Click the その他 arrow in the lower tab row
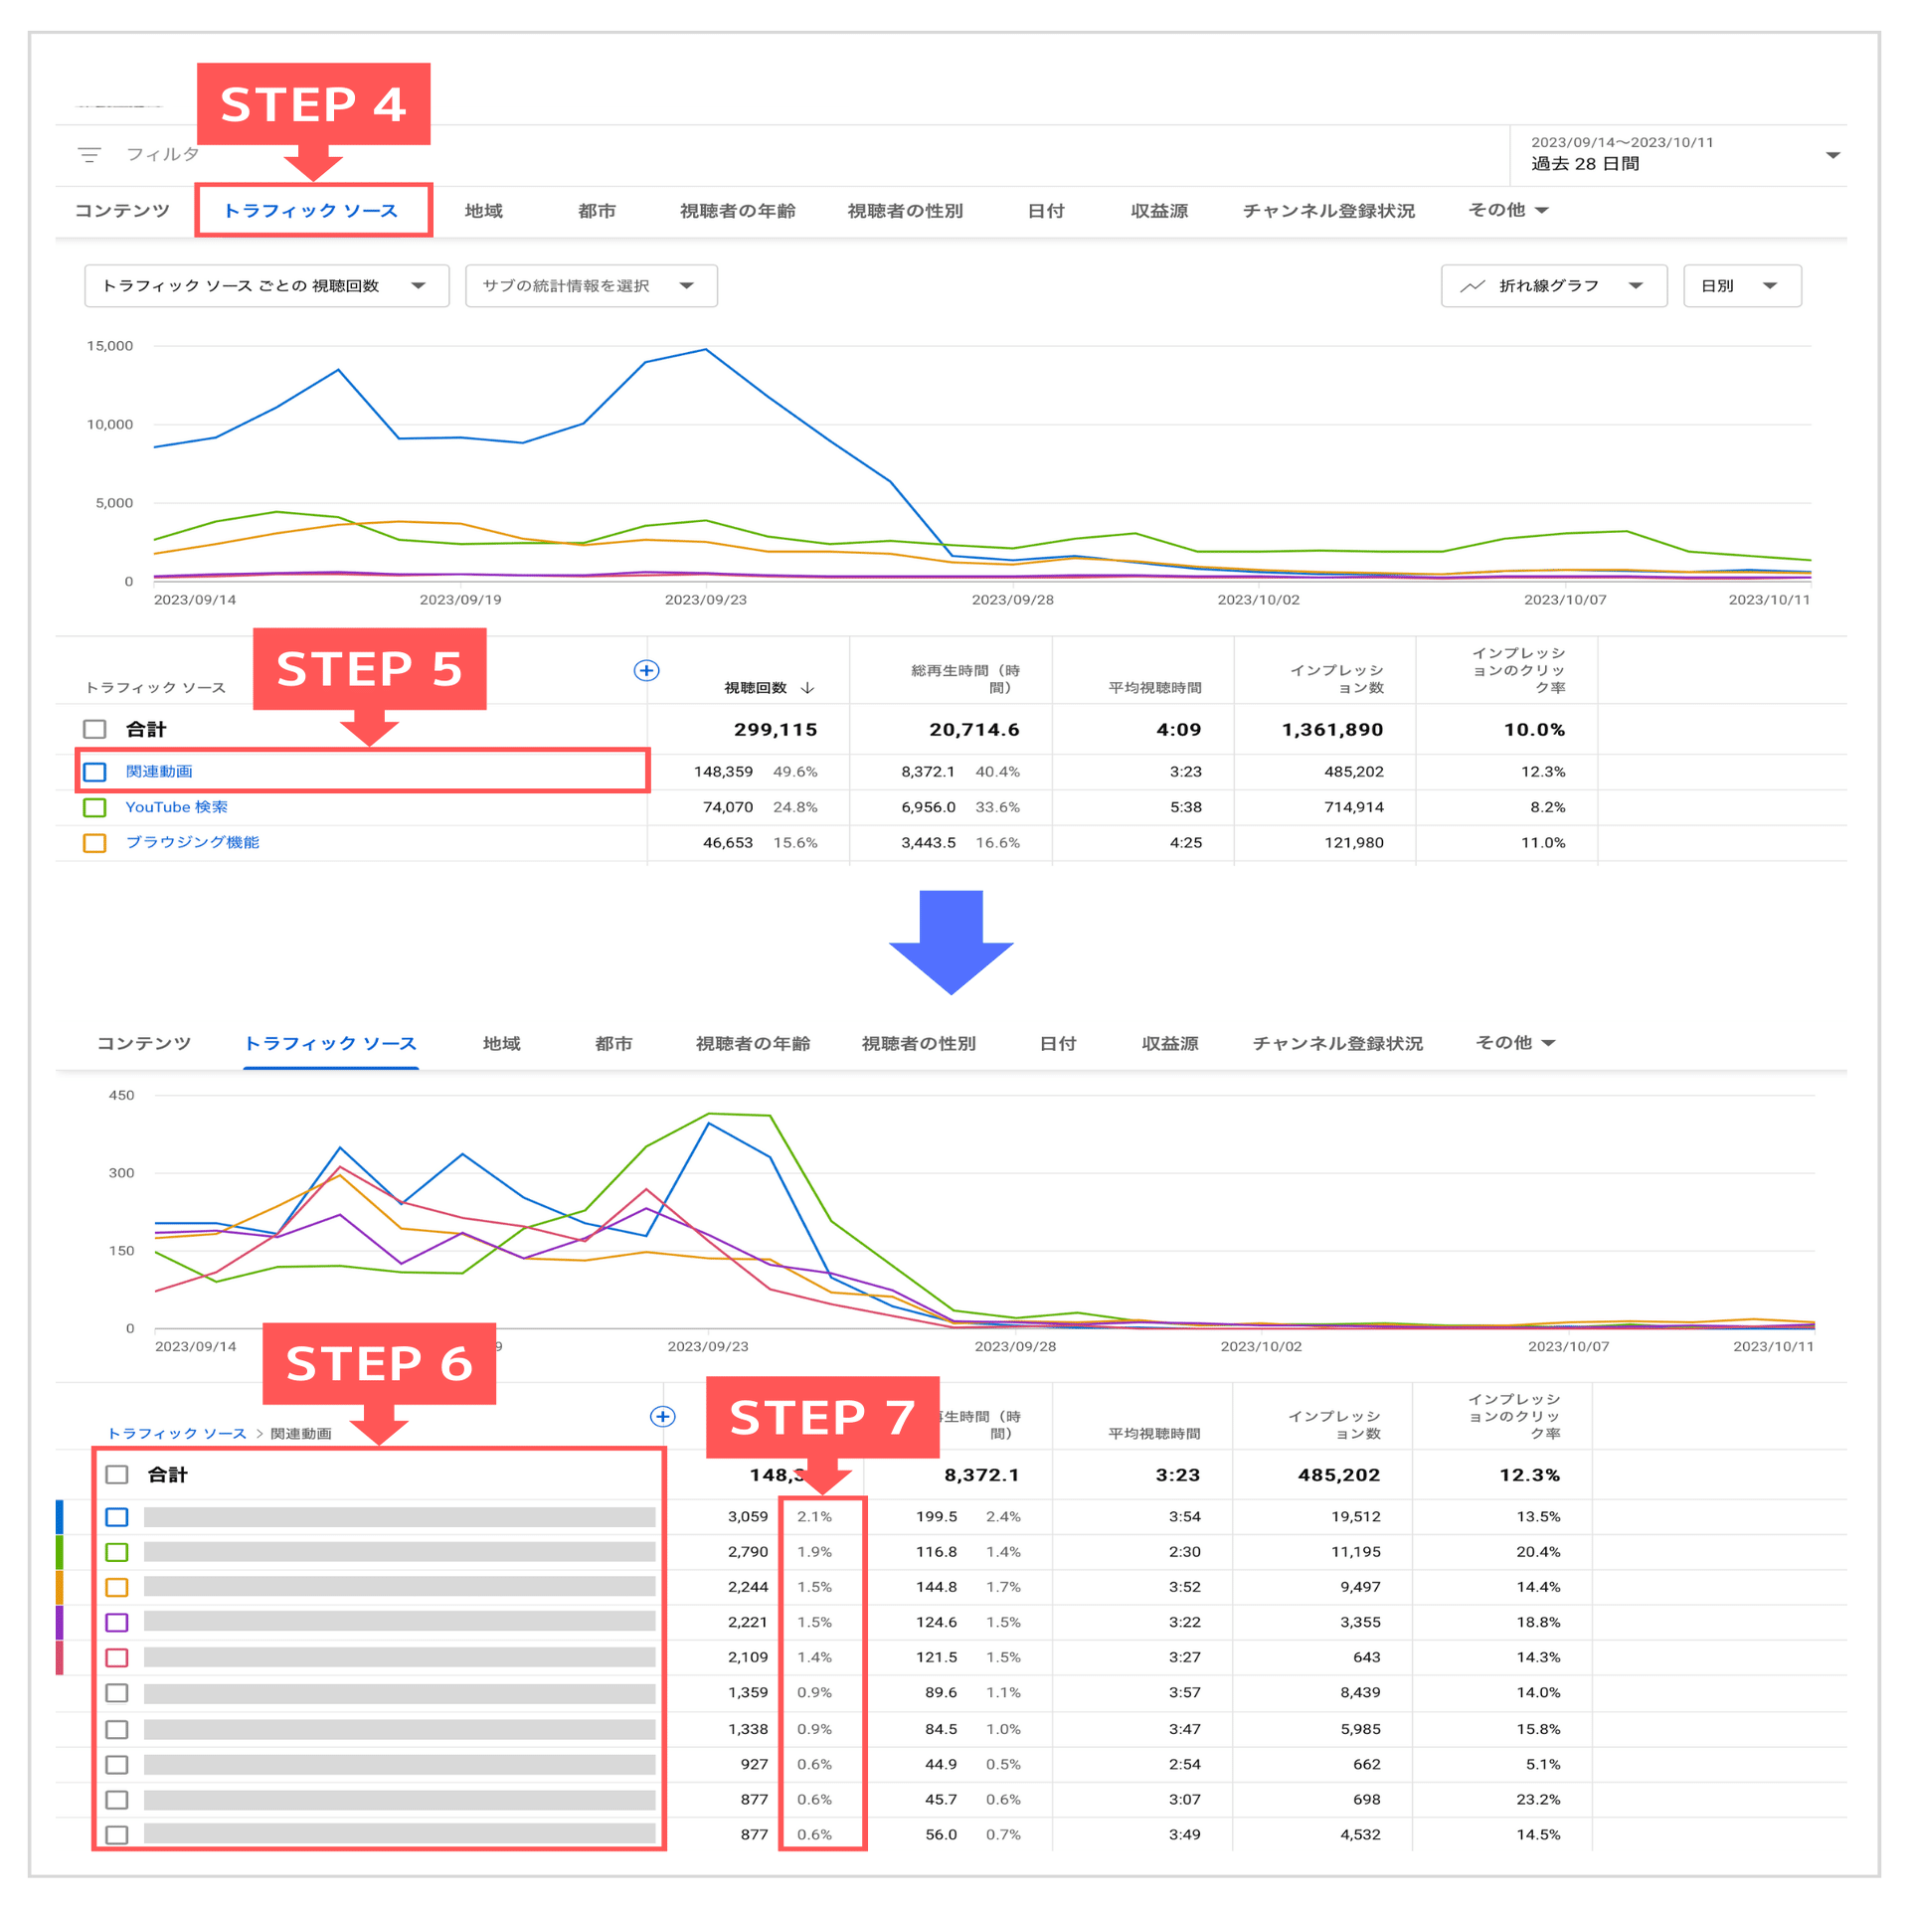 pyautogui.click(x=1548, y=1043)
